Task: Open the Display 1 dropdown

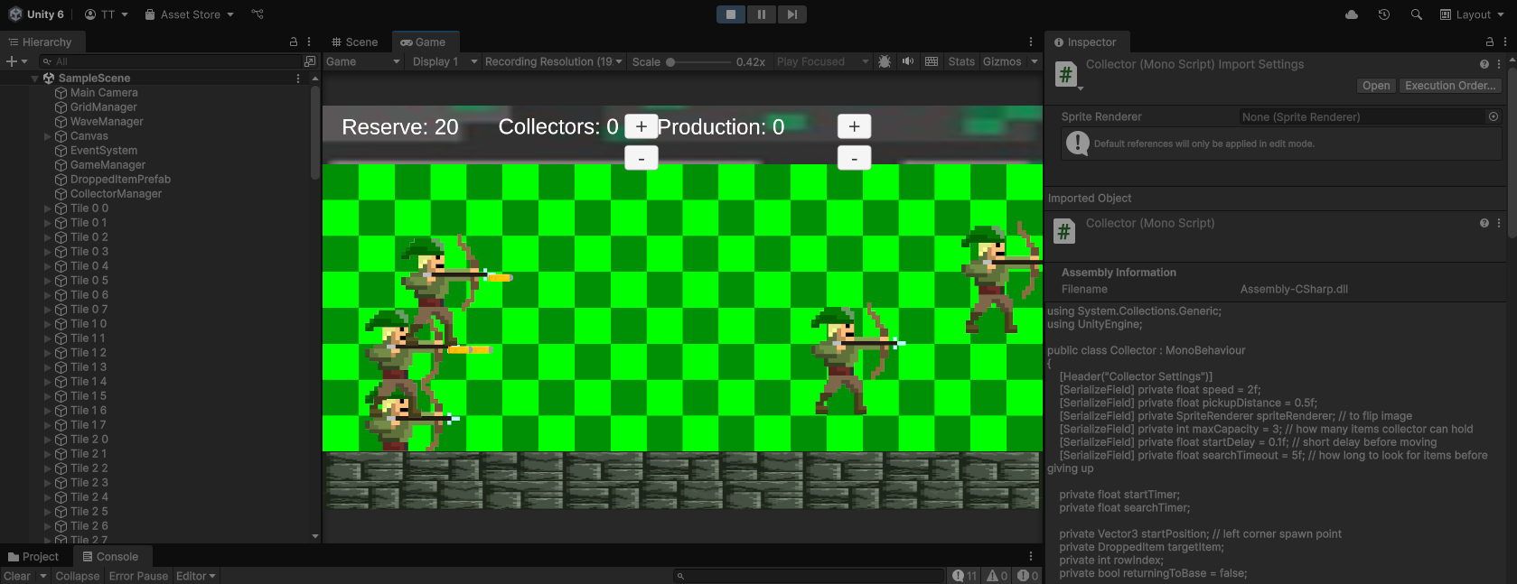Action: tap(445, 61)
